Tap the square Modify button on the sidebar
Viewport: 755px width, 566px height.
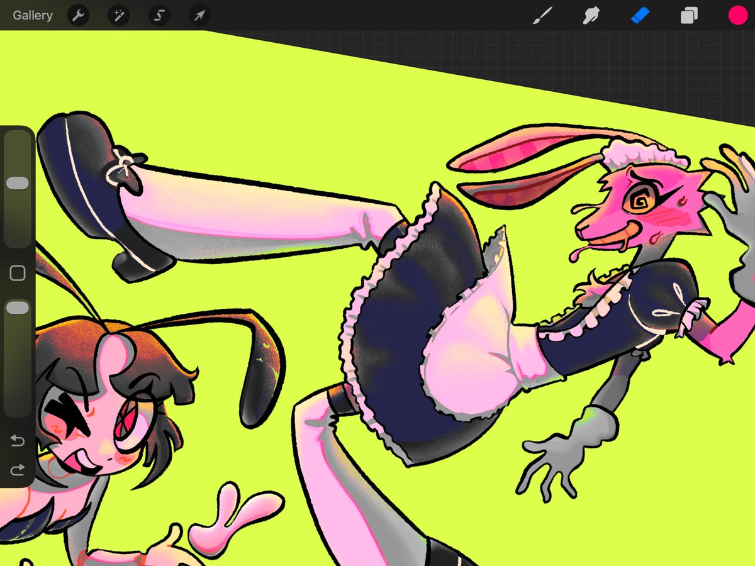coord(18,272)
